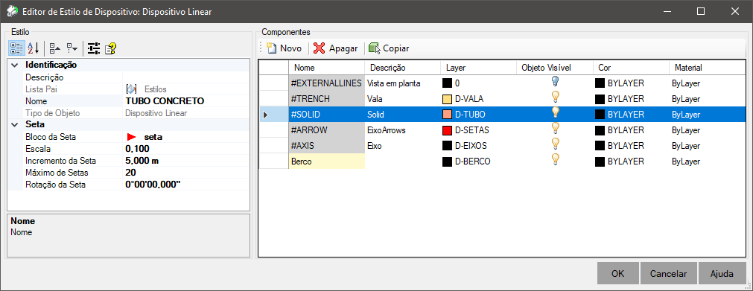Select the #EXTERNALLINES name cell
Image resolution: width=753 pixels, height=291 pixels.
[x=326, y=83]
